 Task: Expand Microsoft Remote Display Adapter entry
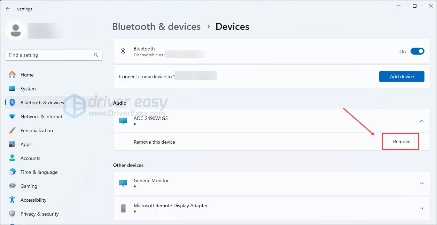pyautogui.click(x=421, y=208)
